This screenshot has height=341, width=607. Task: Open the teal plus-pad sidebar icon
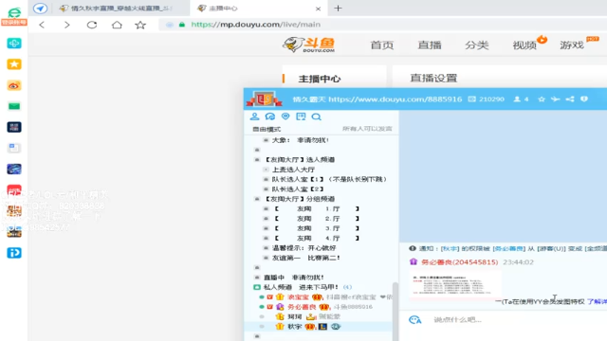14,44
